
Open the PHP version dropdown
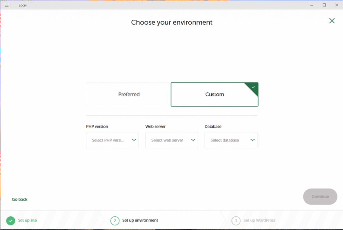pyautogui.click(x=113, y=140)
